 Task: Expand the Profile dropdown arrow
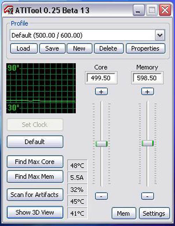160,35
